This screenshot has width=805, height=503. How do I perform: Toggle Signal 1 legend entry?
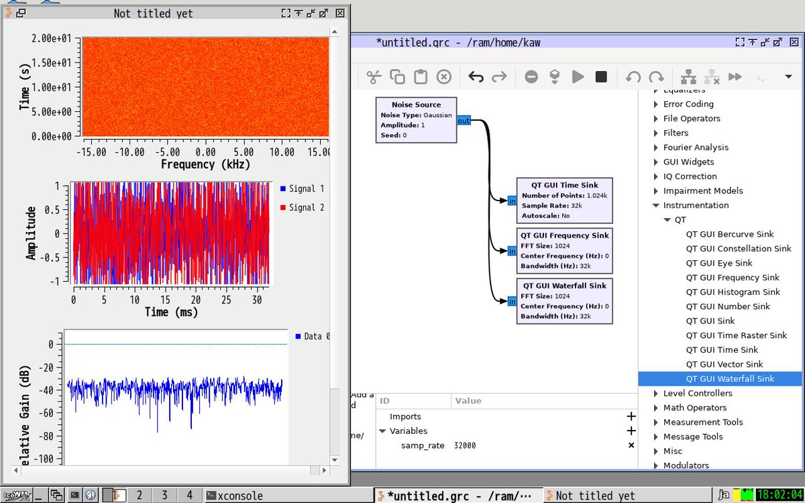302,189
